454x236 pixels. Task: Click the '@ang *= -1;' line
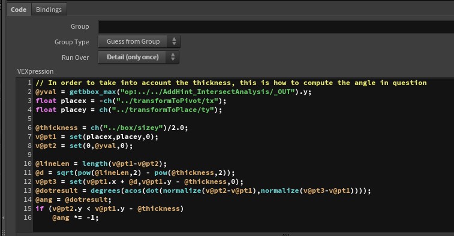(76, 217)
